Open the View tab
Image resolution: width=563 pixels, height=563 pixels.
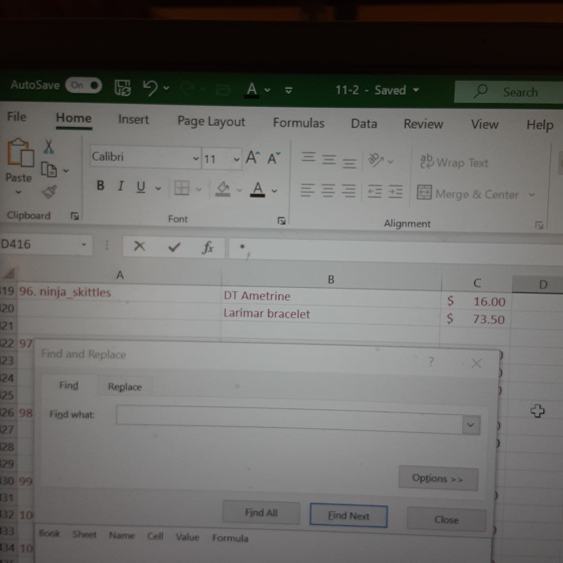tap(484, 125)
